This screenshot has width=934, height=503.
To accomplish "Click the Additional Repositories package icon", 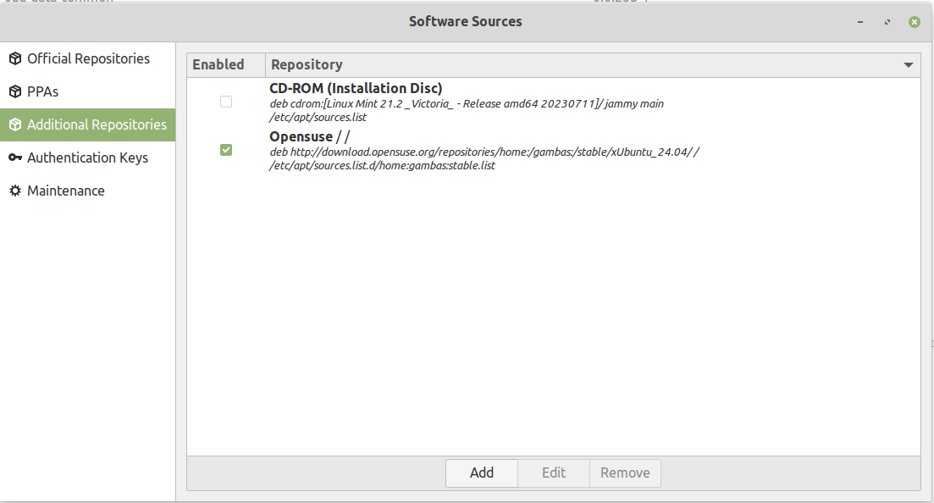I will [14, 124].
